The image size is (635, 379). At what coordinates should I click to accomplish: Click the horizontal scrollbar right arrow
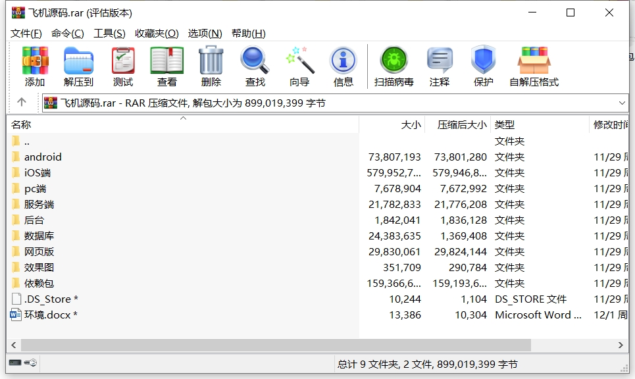(x=621, y=345)
